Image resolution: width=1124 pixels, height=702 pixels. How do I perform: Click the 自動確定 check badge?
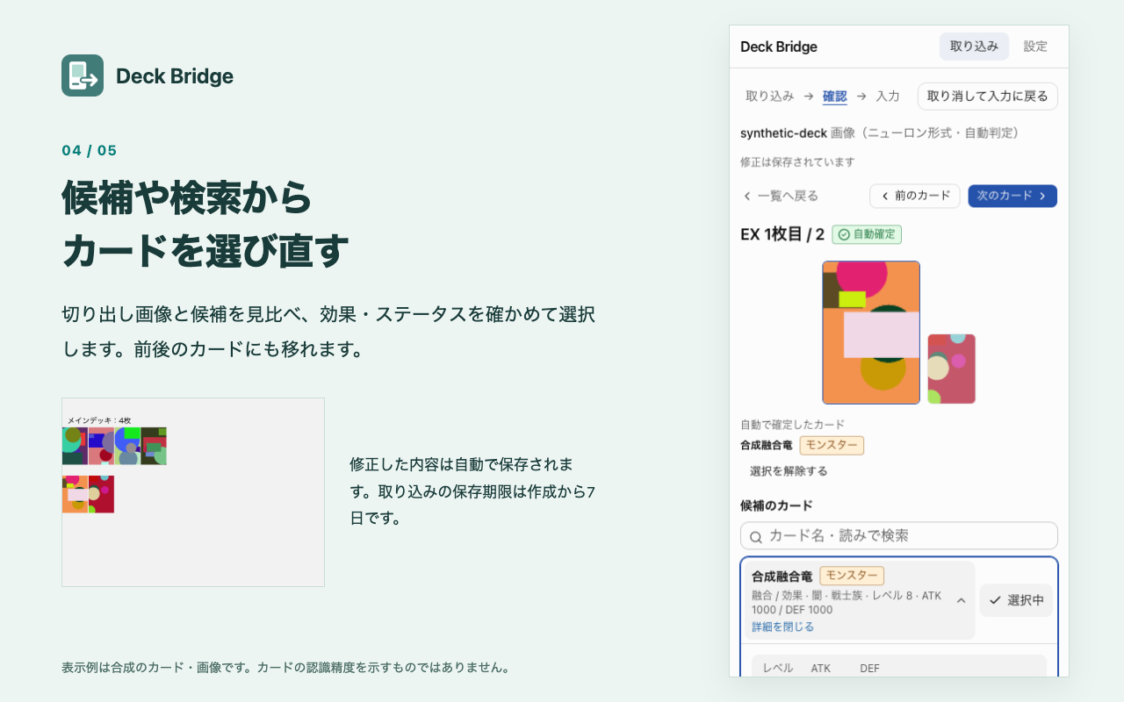click(867, 234)
